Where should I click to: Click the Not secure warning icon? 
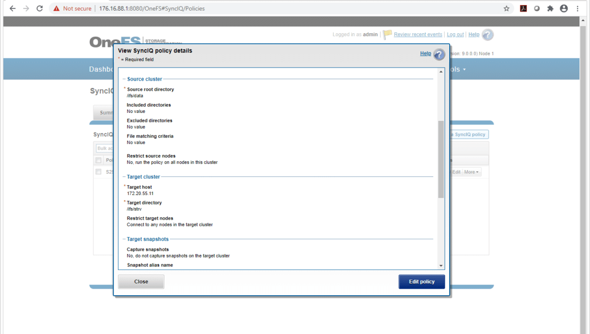pos(56,8)
